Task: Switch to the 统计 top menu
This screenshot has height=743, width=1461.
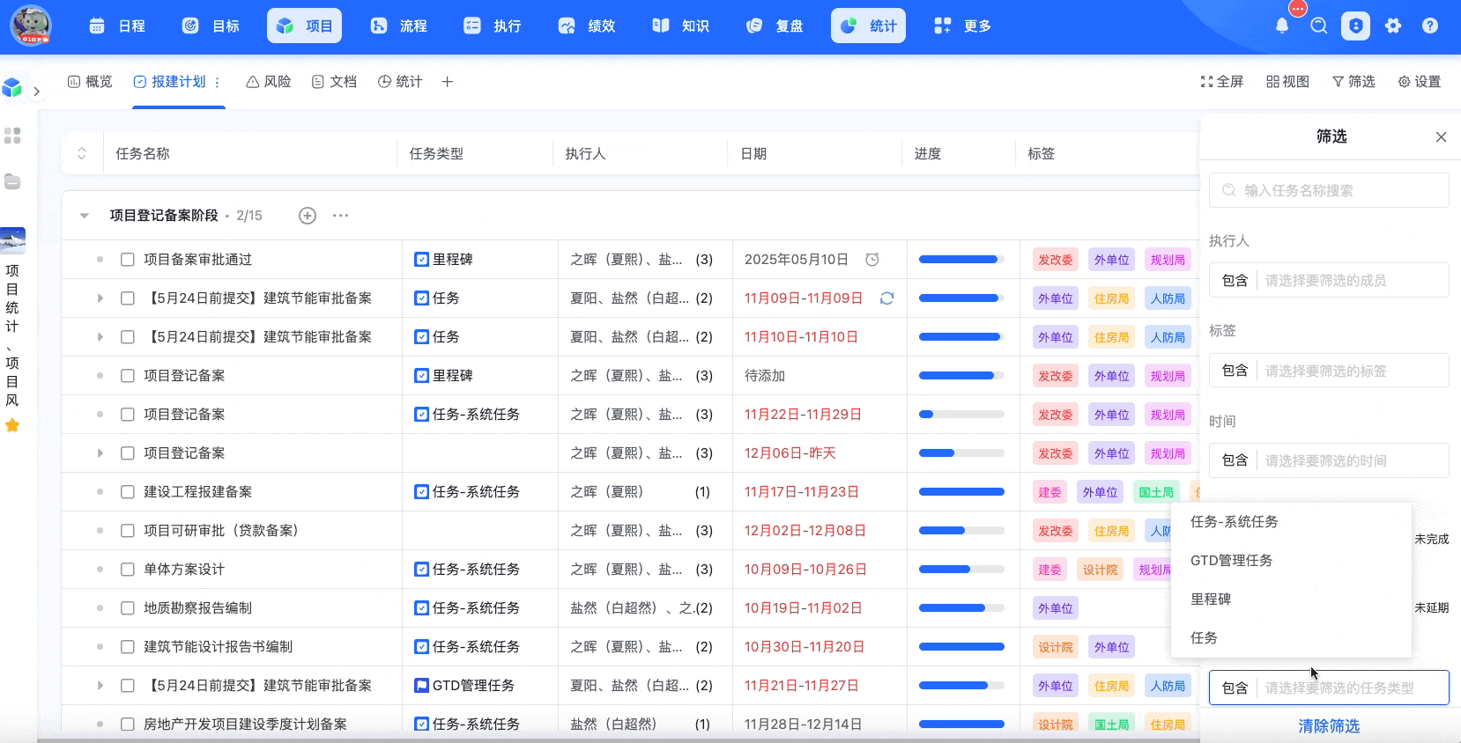Action: click(x=868, y=26)
